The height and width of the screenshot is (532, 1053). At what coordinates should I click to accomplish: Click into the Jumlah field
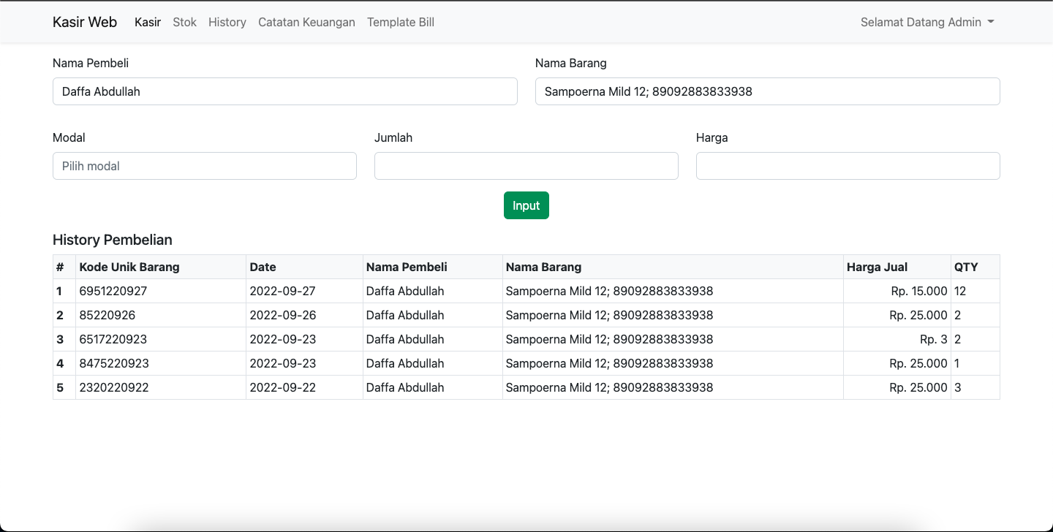click(x=526, y=166)
